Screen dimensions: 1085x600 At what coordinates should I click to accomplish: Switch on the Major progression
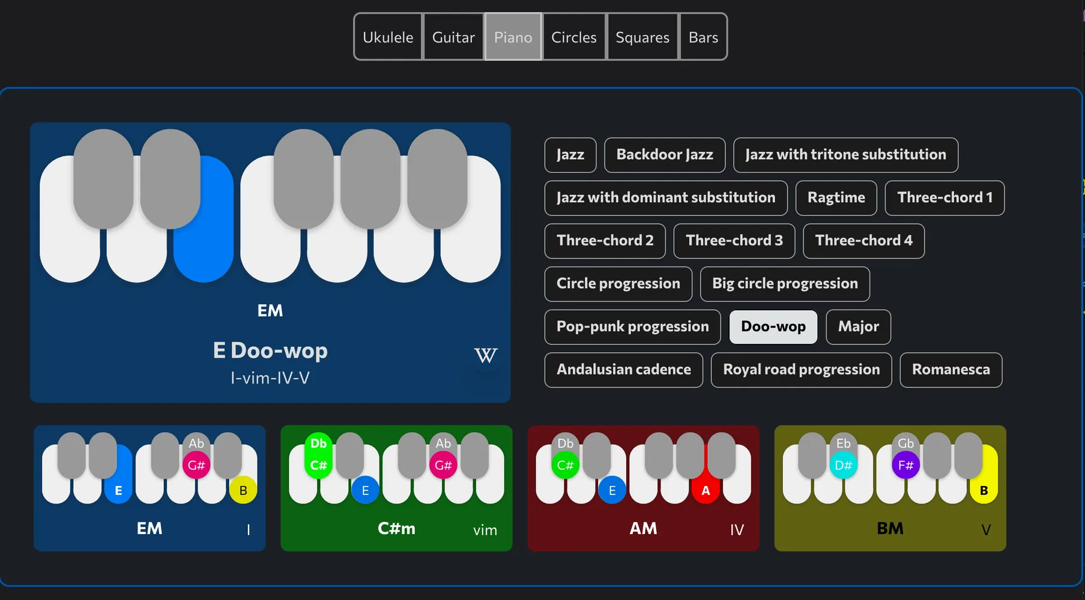[857, 327]
